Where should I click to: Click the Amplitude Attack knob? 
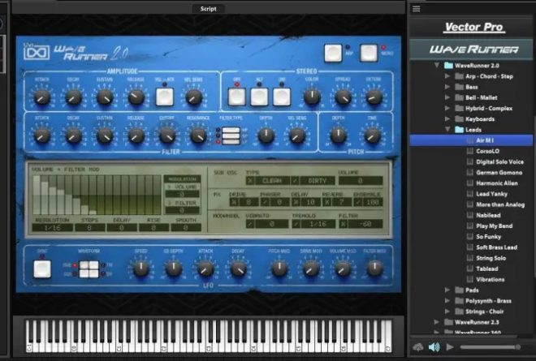coord(42,97)
